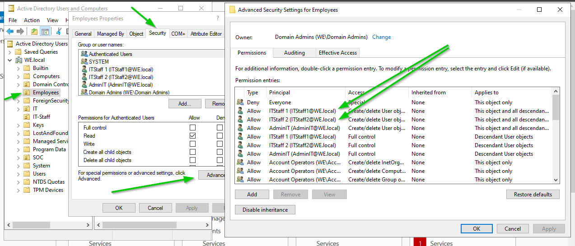Click the Cut scissors toolbar icon

(58, 31)
